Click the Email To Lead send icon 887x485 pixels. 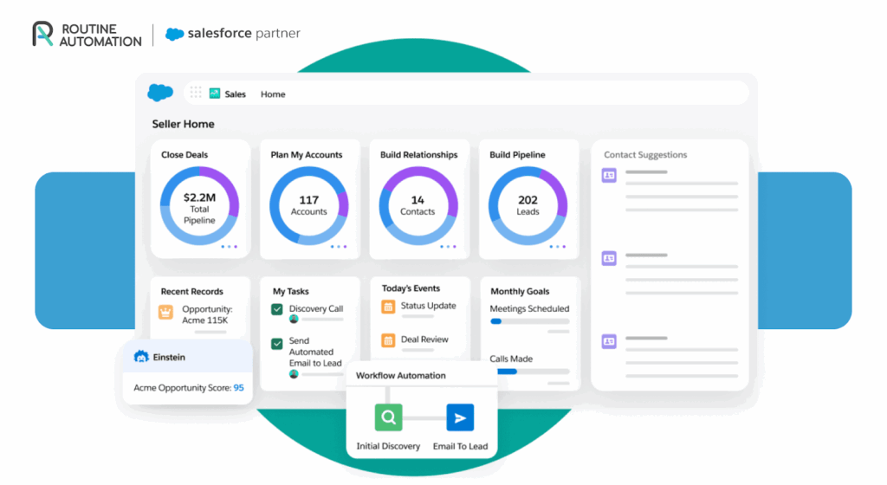(460, 417)
